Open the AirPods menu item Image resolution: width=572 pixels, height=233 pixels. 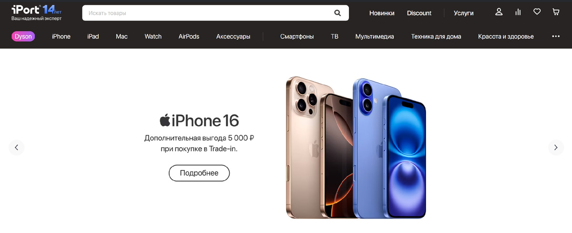click(189, 36)
